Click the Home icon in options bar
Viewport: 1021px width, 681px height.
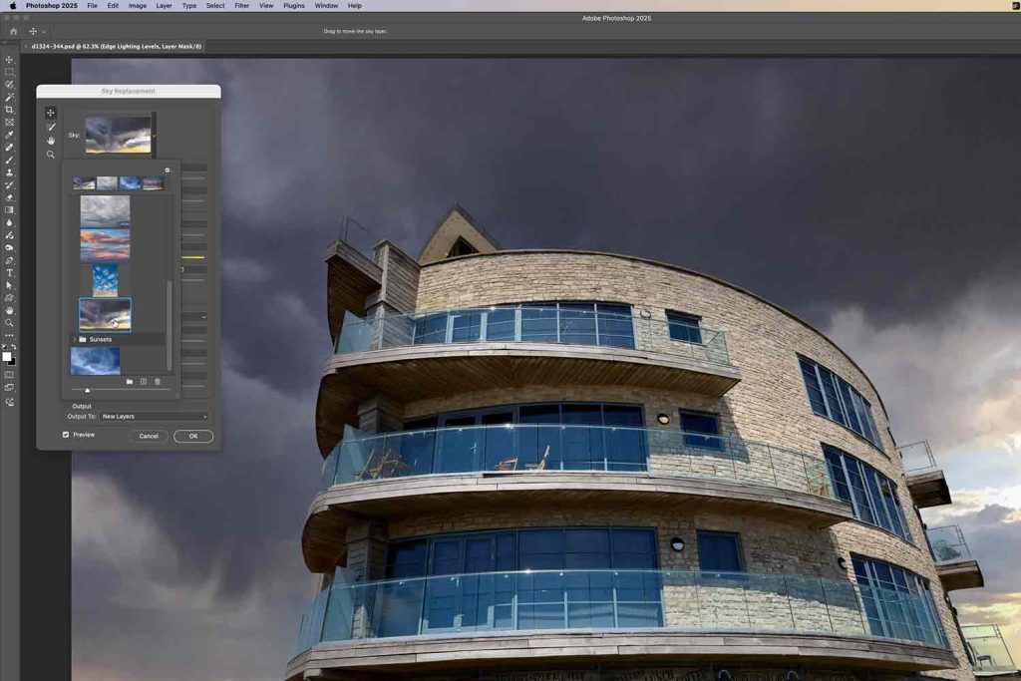click(x=13, y=31)
